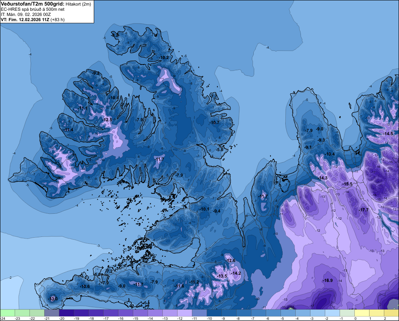Image resolution: width=399 pixels, height=321 pixels.
Task: Click the -16.9 temperature label
Action: click(x=328, y=280)
